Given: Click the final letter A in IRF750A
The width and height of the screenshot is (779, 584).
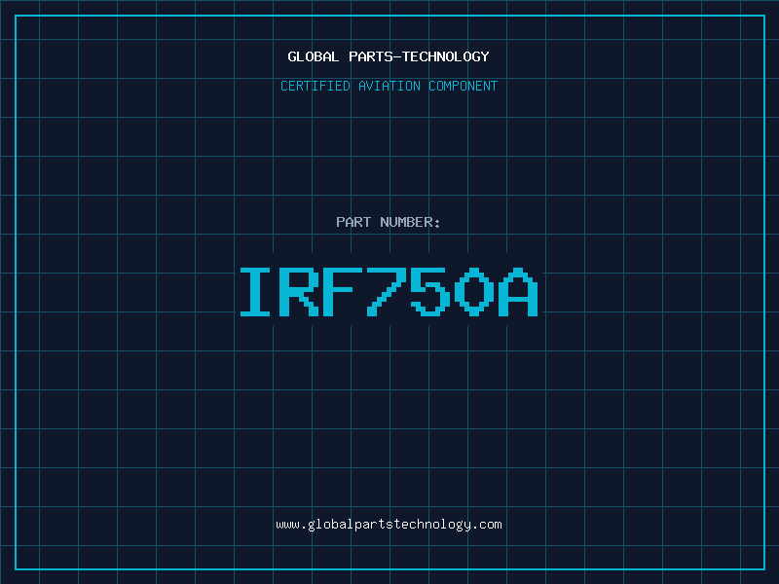Looking at the screenshot, I should pyautogui.click(x=519, y=291).
